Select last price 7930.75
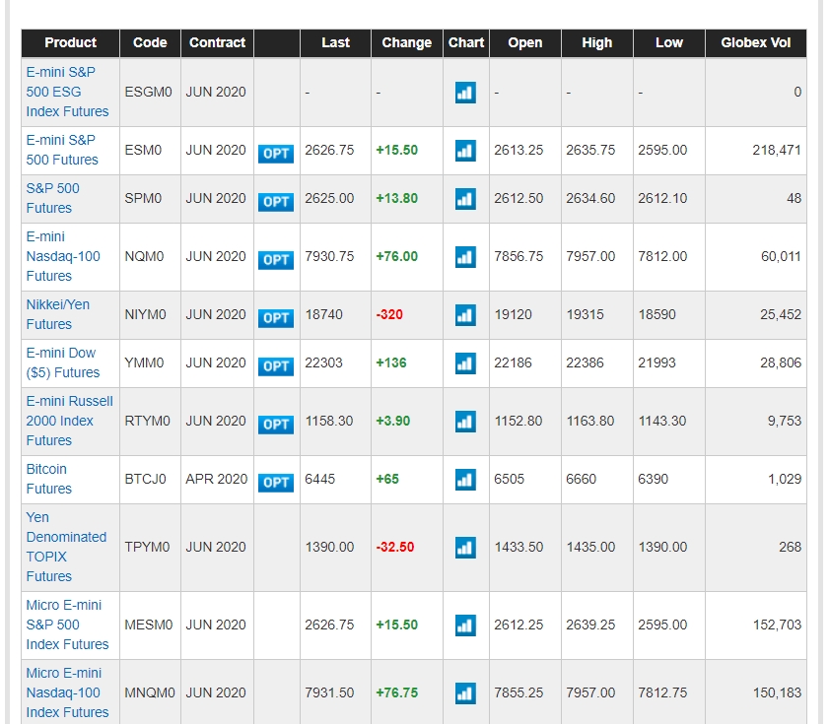The height and width of the screenshot is (724, 829). coord(329,256)
